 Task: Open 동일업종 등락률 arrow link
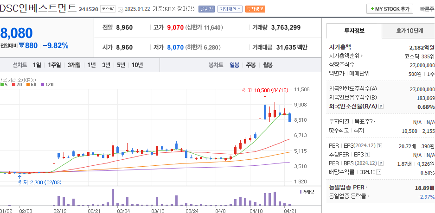(x=368, y=196)
